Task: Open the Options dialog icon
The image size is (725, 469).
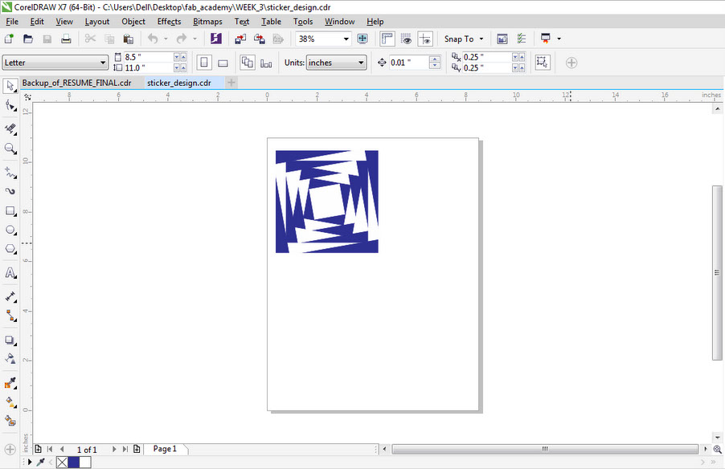Action: tap(522, 39)
